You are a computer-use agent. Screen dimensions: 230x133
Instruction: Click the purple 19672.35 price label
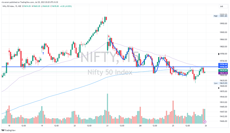[223, 73]
